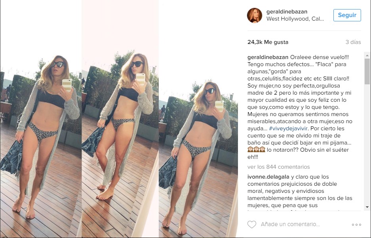Click ver los 844 comentarios
The image size is (371, 238).
(278, 167)
